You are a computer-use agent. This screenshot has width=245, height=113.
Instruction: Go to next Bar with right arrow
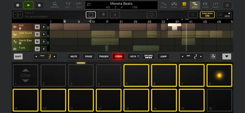coord(201,56)
